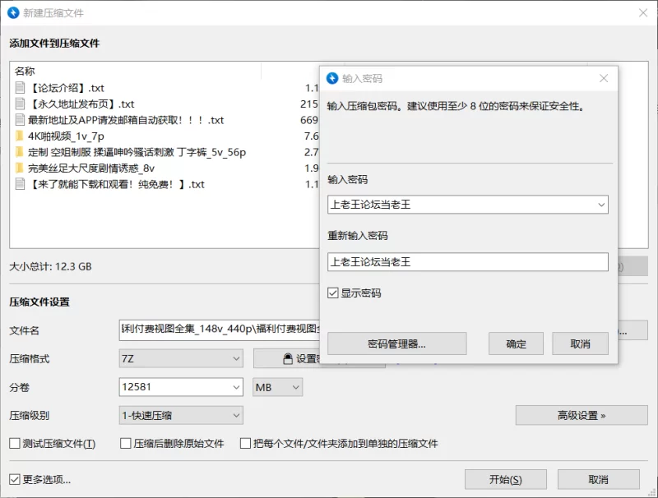
Task: Click file icon of 【来了就能下载和观看！纯免费！】.txt
Action: 20,184
